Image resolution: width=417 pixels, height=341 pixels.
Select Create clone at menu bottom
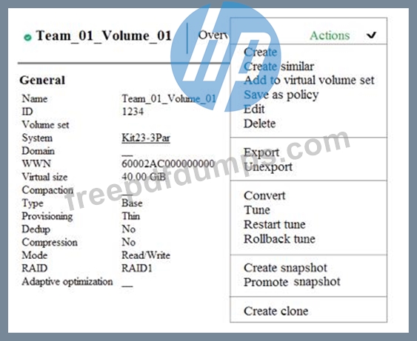[276, 311]
